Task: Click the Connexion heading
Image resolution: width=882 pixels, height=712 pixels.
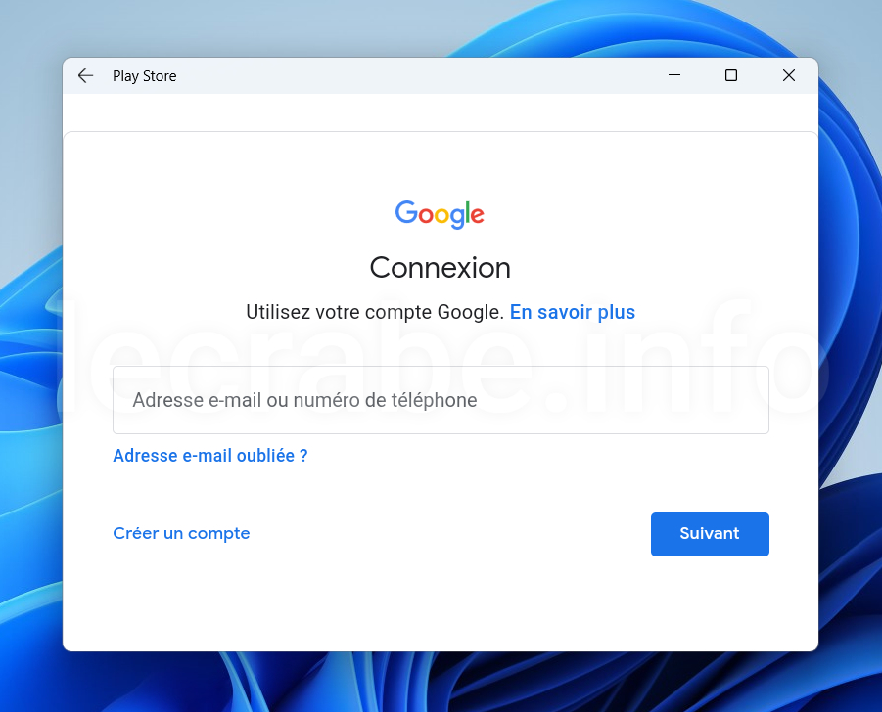Action: pos(440,268)
